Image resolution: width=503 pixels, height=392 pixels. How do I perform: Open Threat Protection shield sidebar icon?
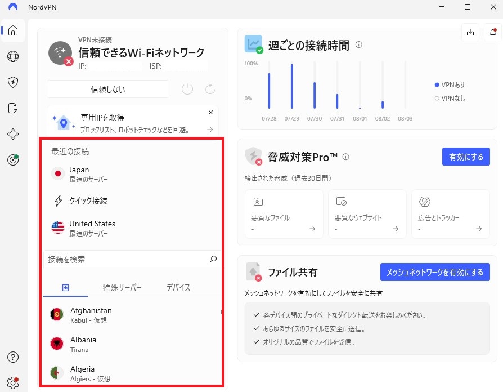click(x=13, y=82)
